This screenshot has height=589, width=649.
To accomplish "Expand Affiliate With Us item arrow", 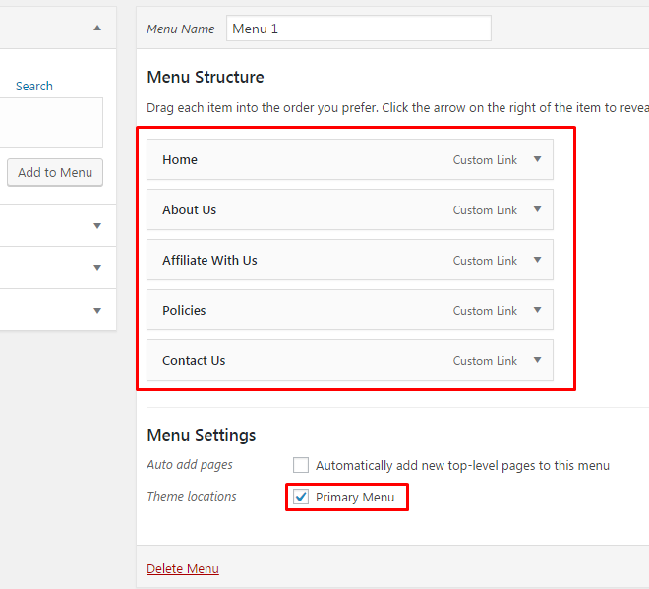I will (x=537, y=260).
